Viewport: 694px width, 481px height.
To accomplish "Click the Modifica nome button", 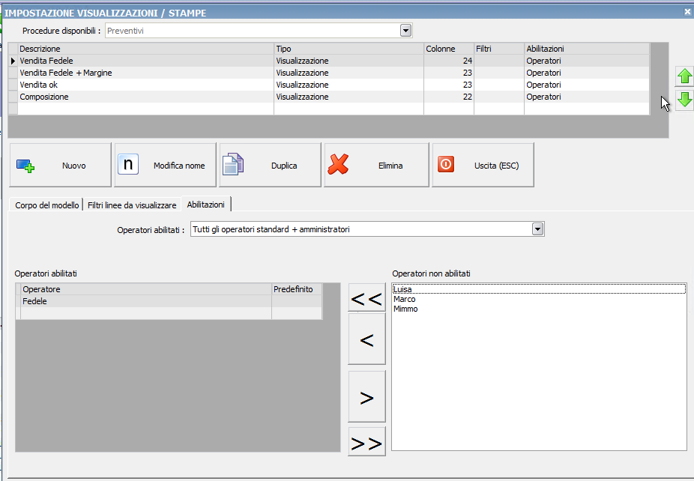I will tap(165, 165).
